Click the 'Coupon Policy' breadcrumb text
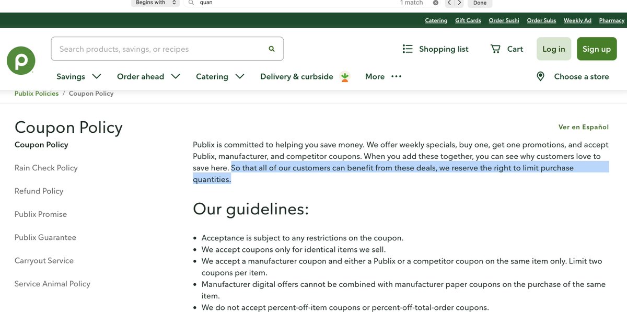627x312 pixels. click(91, 94)
